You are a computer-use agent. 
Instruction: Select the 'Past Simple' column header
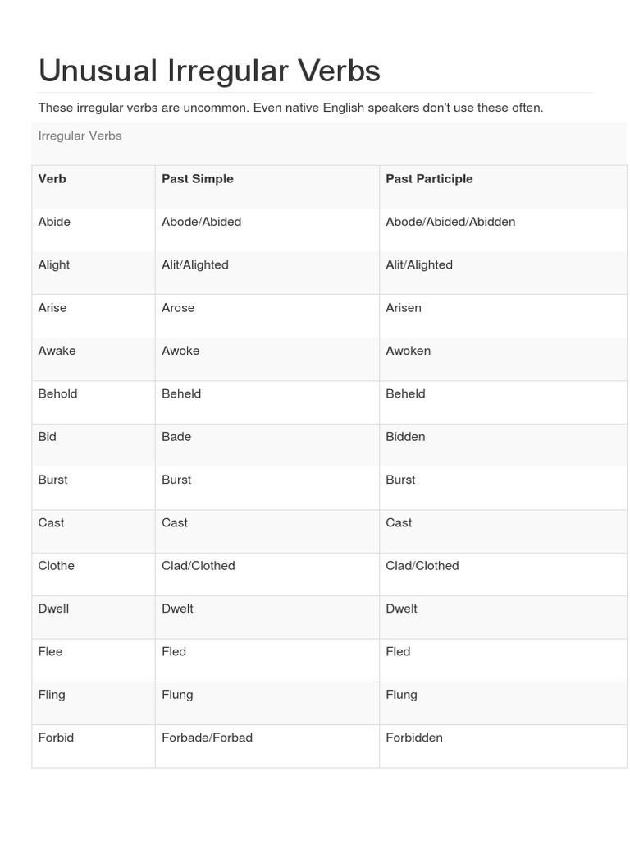[198, 179]
